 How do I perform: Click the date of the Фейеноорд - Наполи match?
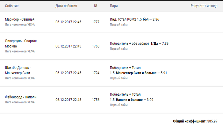click(x=68, y=100)
